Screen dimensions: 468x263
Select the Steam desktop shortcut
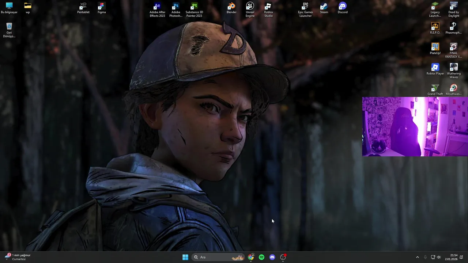point(324,8)
